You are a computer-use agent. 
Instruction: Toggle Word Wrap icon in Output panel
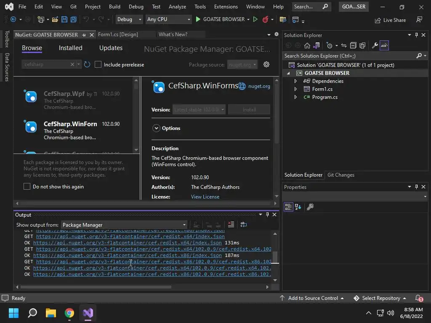coord(244,225)
